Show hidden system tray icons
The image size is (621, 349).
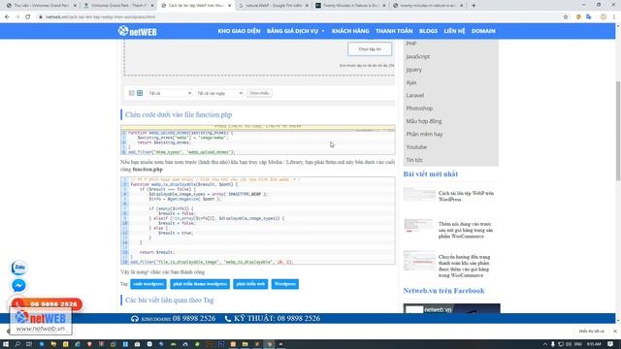click(x=545, y=344)
